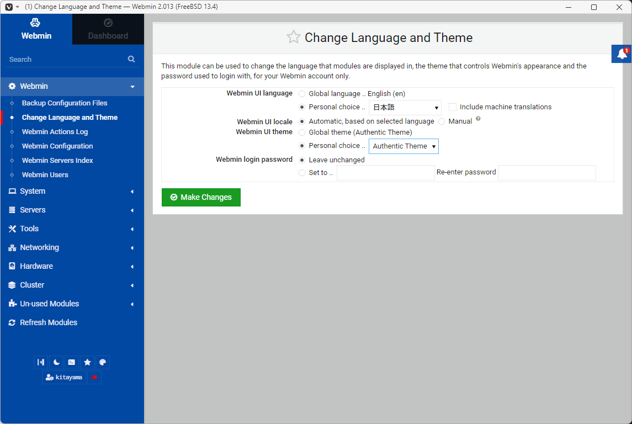Click the Make Changes button
This screenshot has height=424, width=632.
201,198
